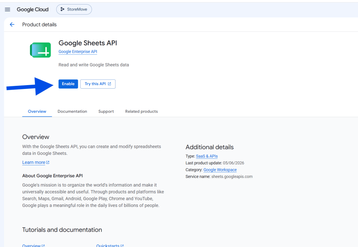The width and height of the screenshot is (358, 247).
Task: Select the Overview tab
Action: point(37,111)
